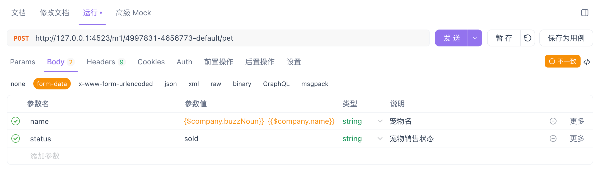Viewport: 598px width, 182px height.
Task: Open the POST method selector
Action: point(21,38)
